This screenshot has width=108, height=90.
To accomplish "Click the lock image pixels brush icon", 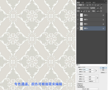I will click(84, 11).
